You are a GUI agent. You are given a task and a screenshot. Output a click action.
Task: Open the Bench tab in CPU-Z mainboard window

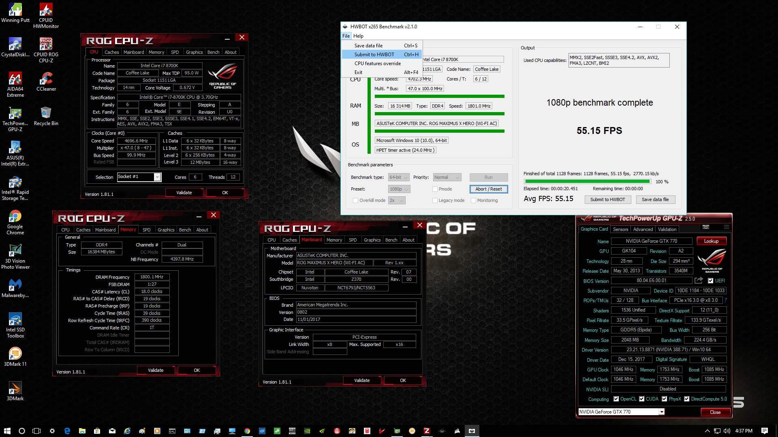[391, 240]
